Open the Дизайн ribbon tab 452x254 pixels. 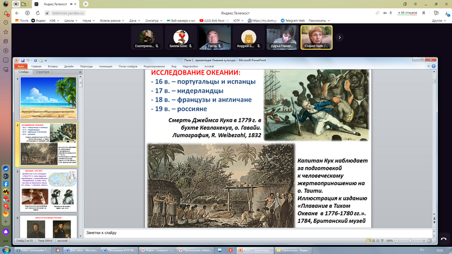click(x=68, y=66)
